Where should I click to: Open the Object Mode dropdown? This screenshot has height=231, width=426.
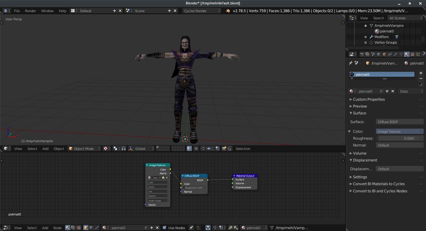click(85, 149)
